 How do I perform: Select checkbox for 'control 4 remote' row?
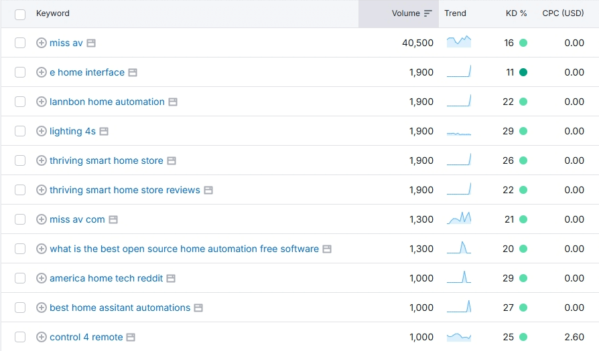20,337
